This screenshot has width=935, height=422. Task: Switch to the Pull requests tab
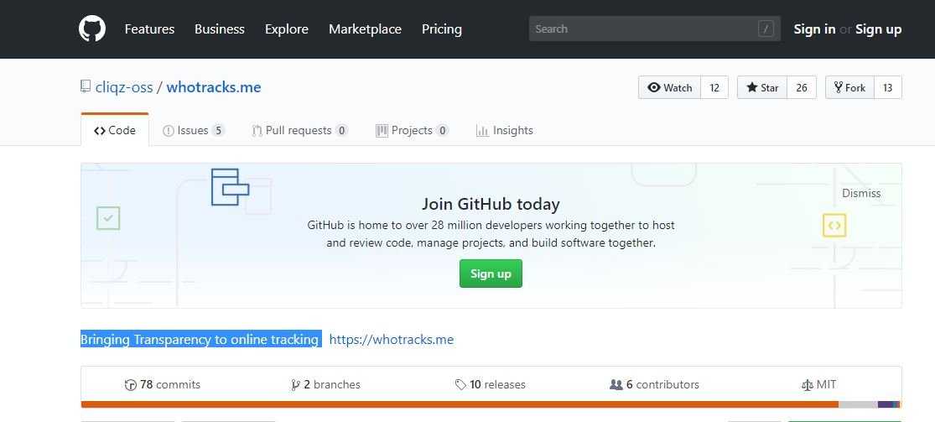tap(300, 130)
